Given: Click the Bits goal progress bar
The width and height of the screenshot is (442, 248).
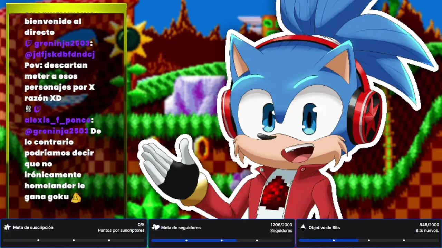Looking at the screenshot, I should pos(369,240).
